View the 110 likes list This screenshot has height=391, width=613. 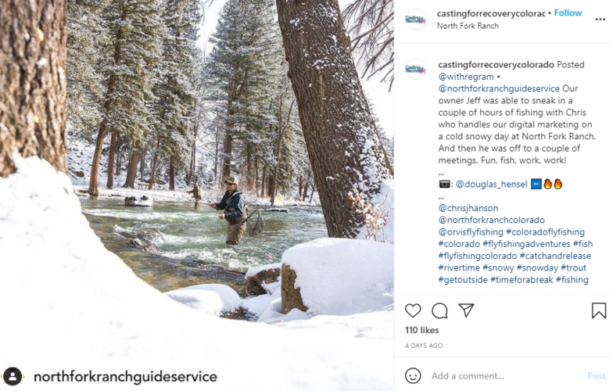[422, 330]
